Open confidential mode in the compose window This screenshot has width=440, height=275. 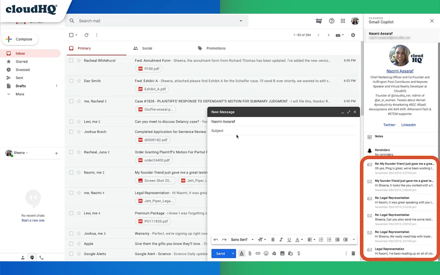point(290,253)
